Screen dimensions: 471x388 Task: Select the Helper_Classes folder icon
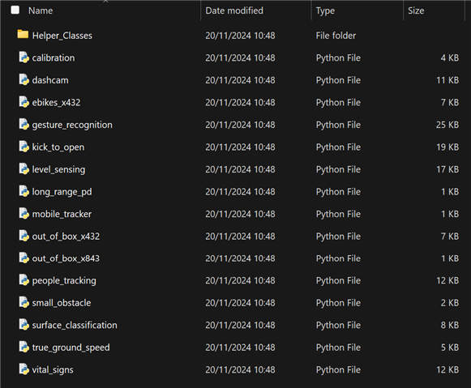[x=24, y=35]
